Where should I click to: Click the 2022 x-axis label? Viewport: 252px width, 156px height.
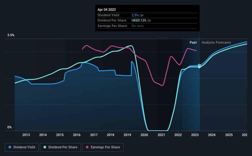(x=178, y=135)
